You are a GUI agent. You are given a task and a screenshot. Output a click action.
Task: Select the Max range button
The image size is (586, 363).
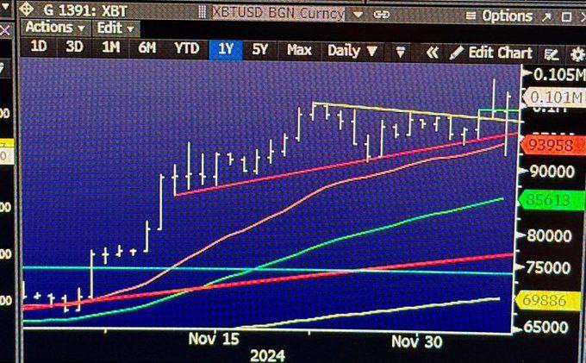pyautogui.click(x=299, y=50)
